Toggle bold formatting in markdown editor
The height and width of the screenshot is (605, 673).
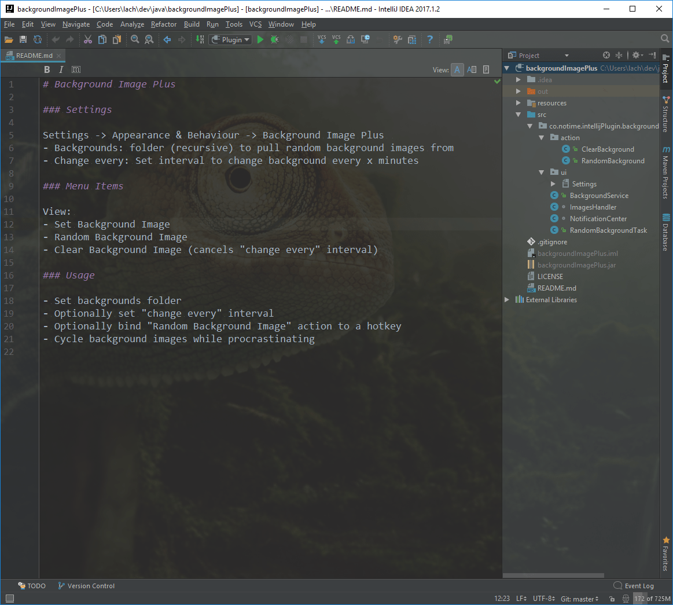click(47, 69)
